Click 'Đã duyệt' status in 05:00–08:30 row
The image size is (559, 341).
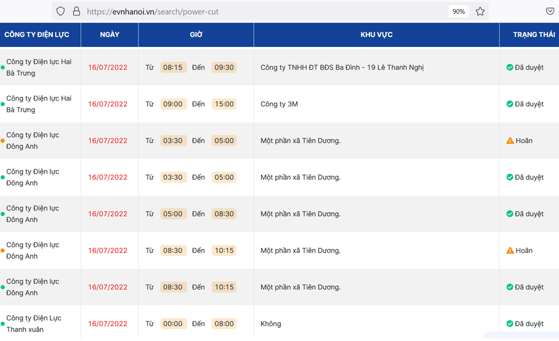529,214
